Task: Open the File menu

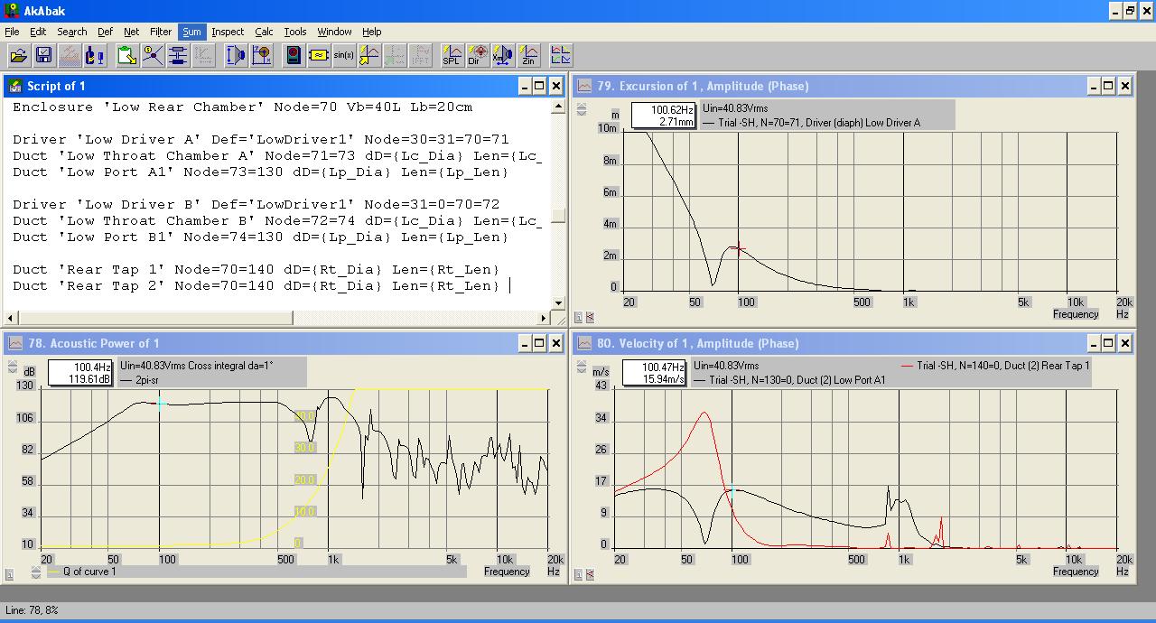Action: pos(12,32)
